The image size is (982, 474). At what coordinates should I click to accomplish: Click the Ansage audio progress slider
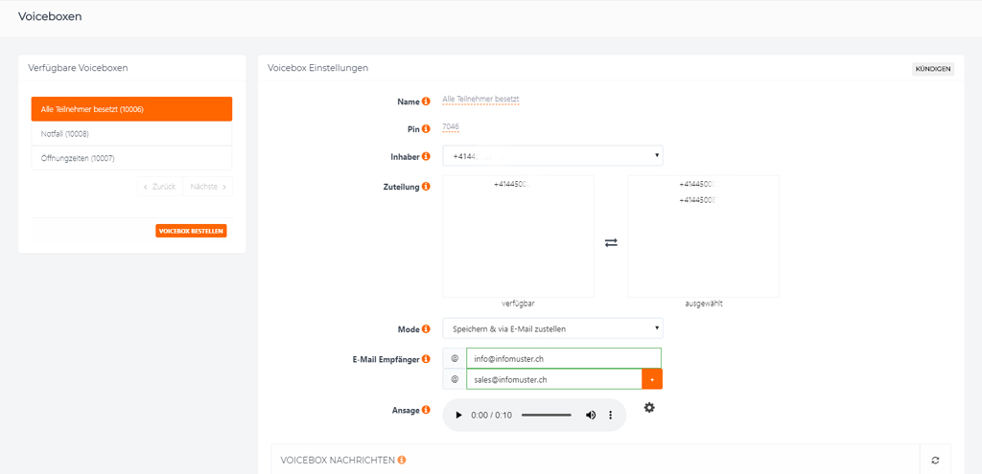tap(546, 416)
